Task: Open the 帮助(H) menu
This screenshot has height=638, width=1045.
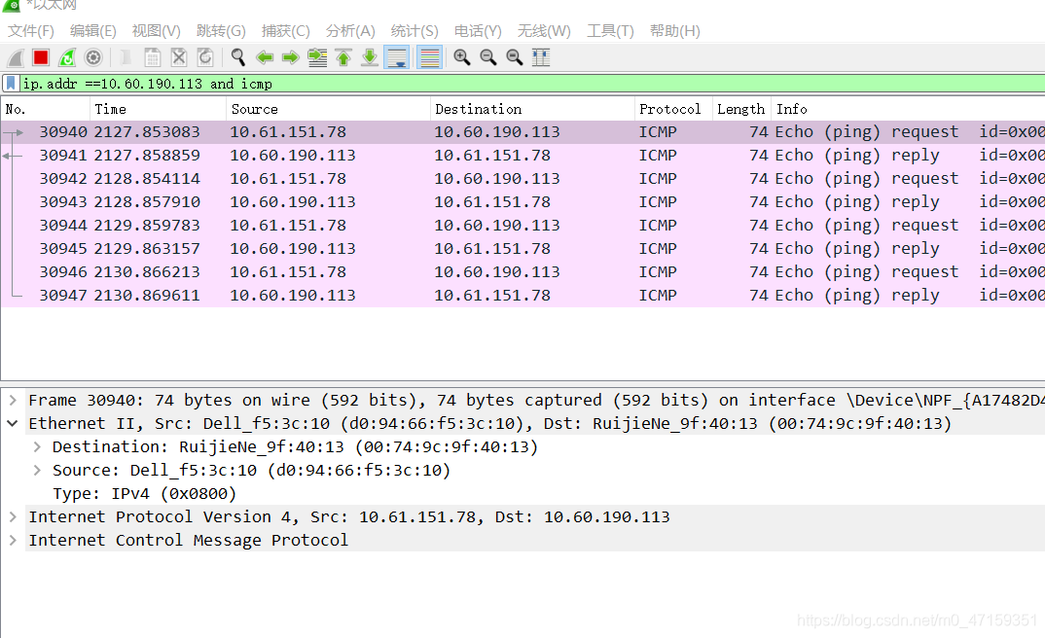Action: click(x=674, y=31)
